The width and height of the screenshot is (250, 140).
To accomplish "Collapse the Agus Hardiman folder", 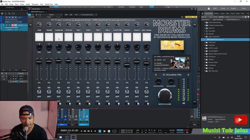I will 205,37.
